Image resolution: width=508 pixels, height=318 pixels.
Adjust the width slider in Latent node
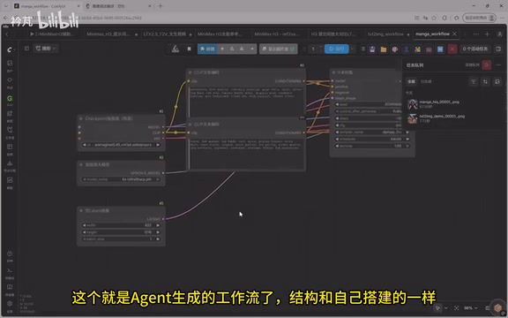point(122,225)
